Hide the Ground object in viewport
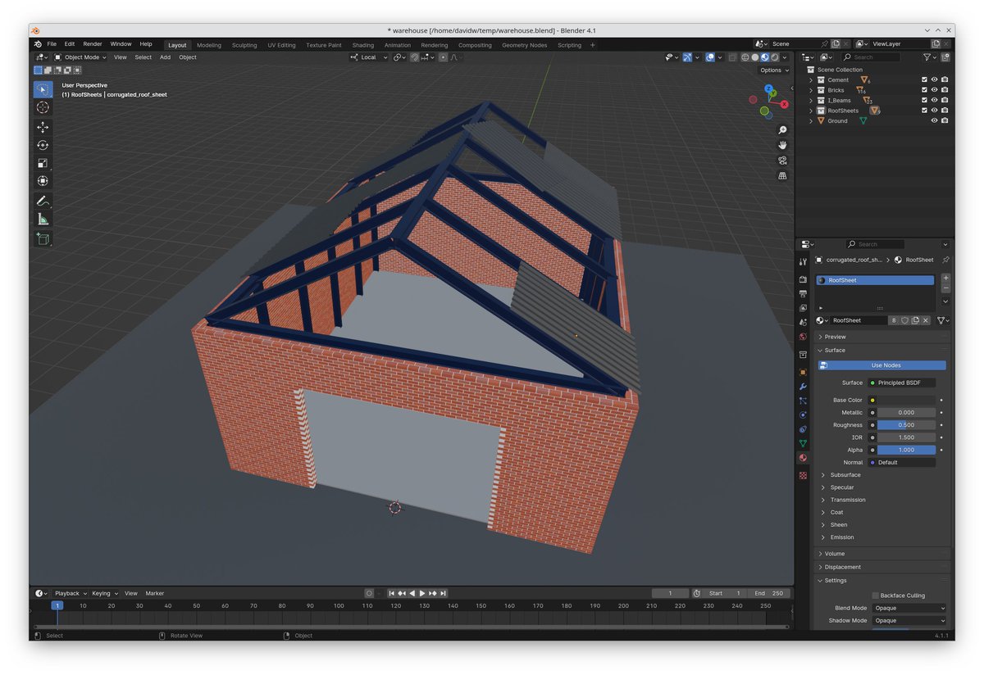 coord(934,120)
